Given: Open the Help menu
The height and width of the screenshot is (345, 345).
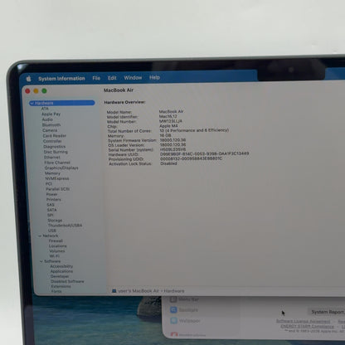Looking at the screenshot, I should point(154,77).
